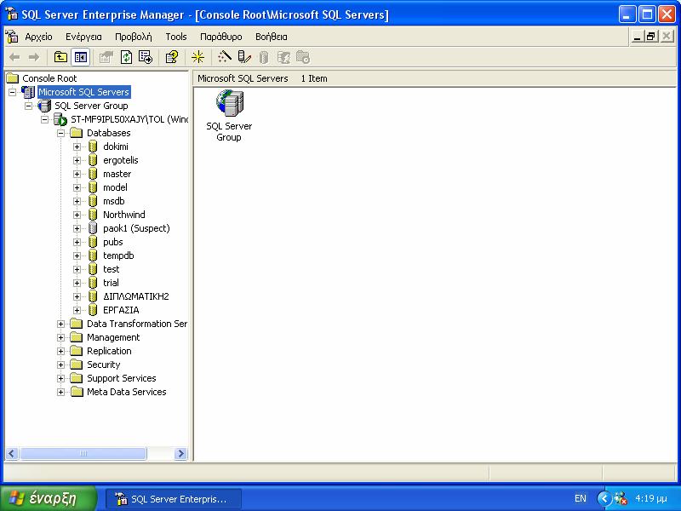Select the Security folder label
The image size is (681, 511).
[x=103, y=365]
